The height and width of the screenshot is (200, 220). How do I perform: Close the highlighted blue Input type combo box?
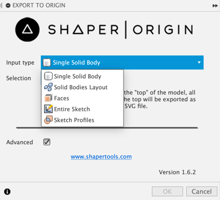122,62
